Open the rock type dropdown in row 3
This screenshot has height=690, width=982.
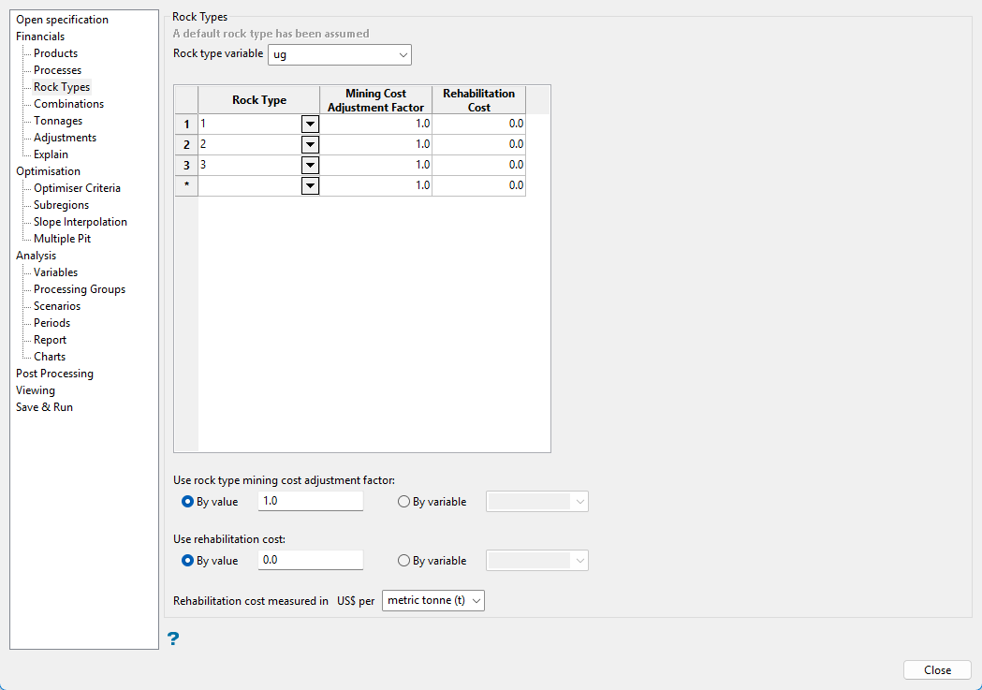311,165
